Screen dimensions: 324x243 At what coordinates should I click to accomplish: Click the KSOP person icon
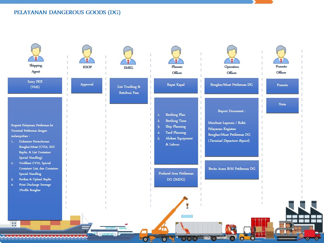pos(87,54)
